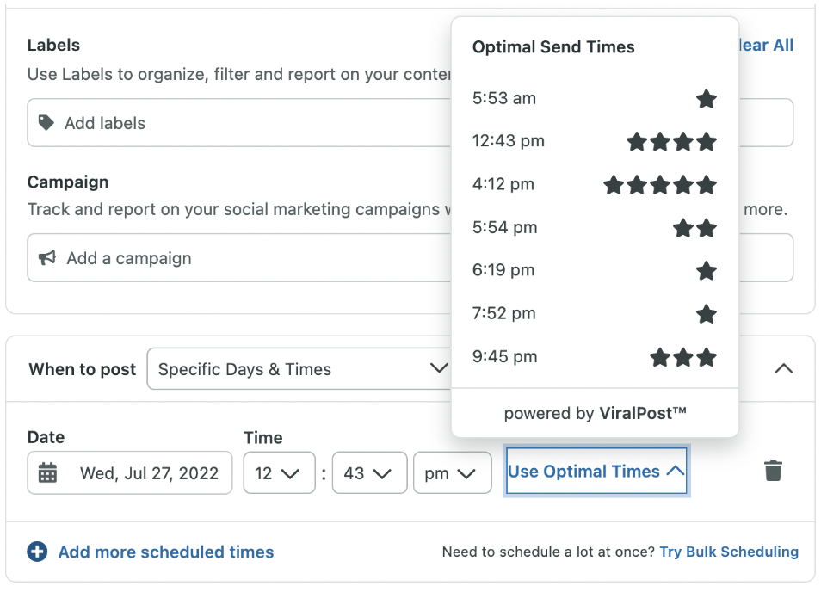Choose the 7:52 pm send time
821x592 pixels.
coord(504,313)
